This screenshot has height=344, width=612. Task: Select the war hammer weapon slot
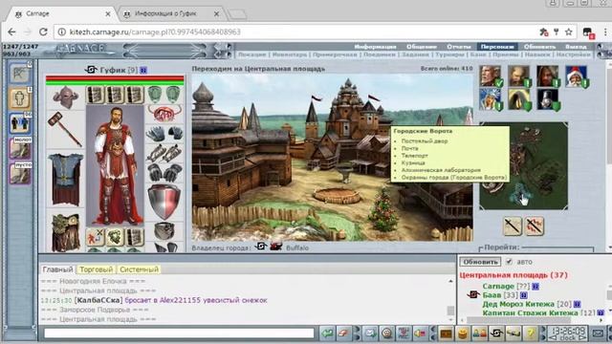pyautogui.click(x=65, y=129)
